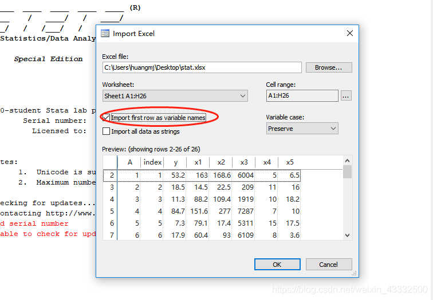
Task: Click preview cell with value 18.2
Action: pos(289,199)
